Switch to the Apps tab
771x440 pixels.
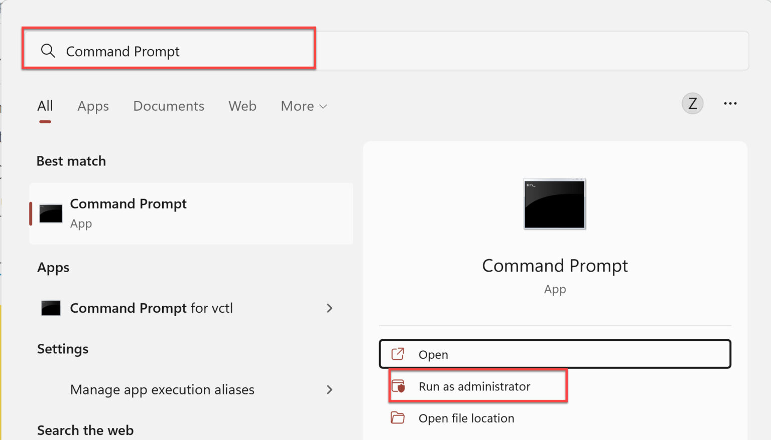click(93, 106)
